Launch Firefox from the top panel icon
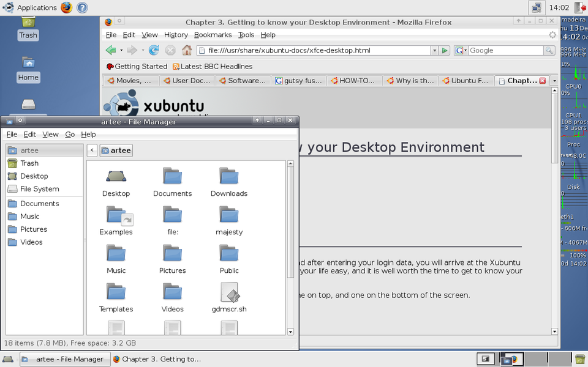This screenshot has width=588, height=367. (66, 7)
